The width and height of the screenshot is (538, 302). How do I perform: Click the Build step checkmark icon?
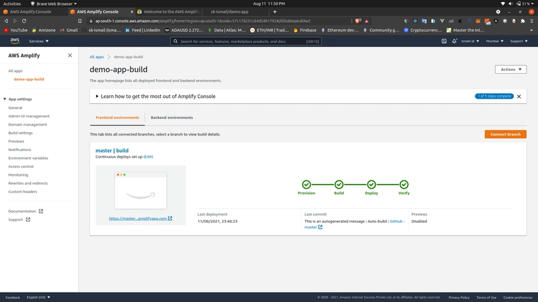pos(339,185)
